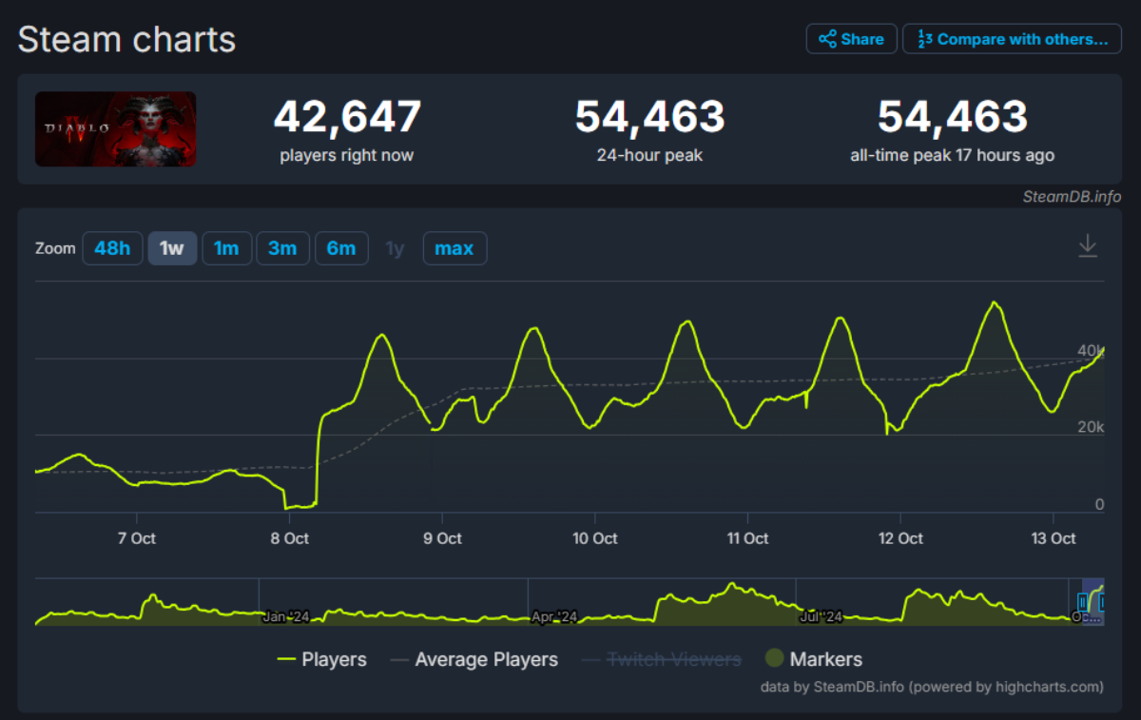Select the 3m zoom range
Screen dimensions: 1141x720
pos(282,247)
